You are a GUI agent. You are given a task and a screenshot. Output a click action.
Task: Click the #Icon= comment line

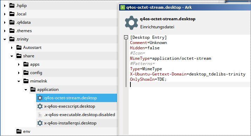(x=137, y=53)
